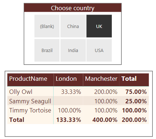
Task: Select the Timmy Tortoise row label
Action: 30,110
